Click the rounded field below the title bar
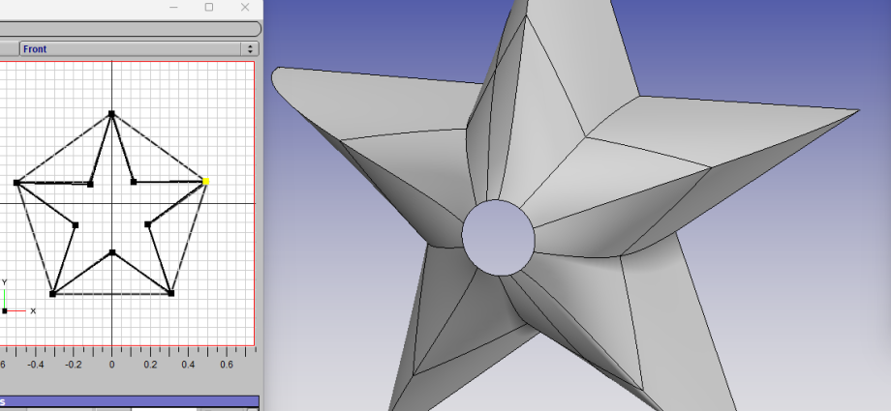Screen dimensions: 891x411 tap(131, 29)
